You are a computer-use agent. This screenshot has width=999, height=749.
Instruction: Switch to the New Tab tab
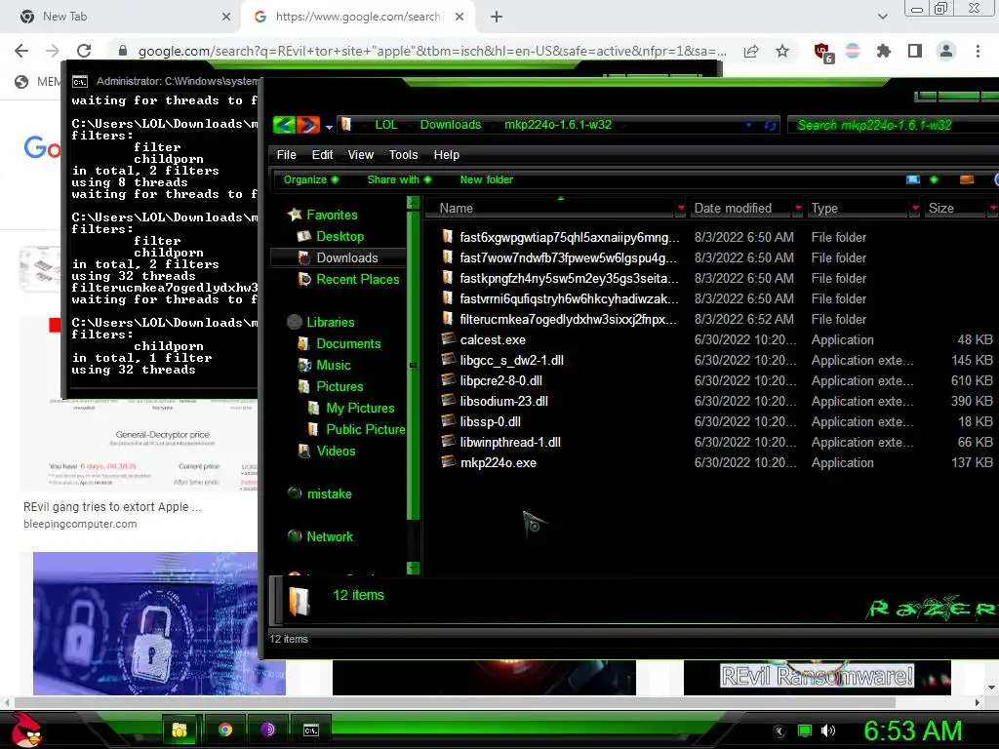[x=121, y=17]
